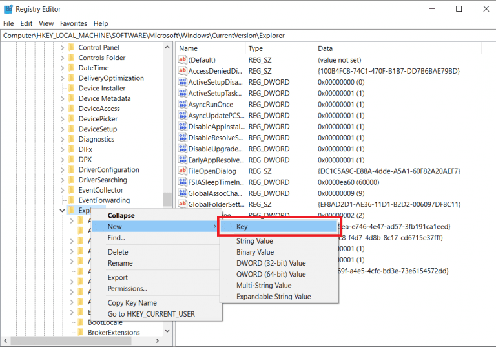Screen dimensions: 496x347
Task: Expand the DeliveryOptimization key
Action: (x=62, y=78)
